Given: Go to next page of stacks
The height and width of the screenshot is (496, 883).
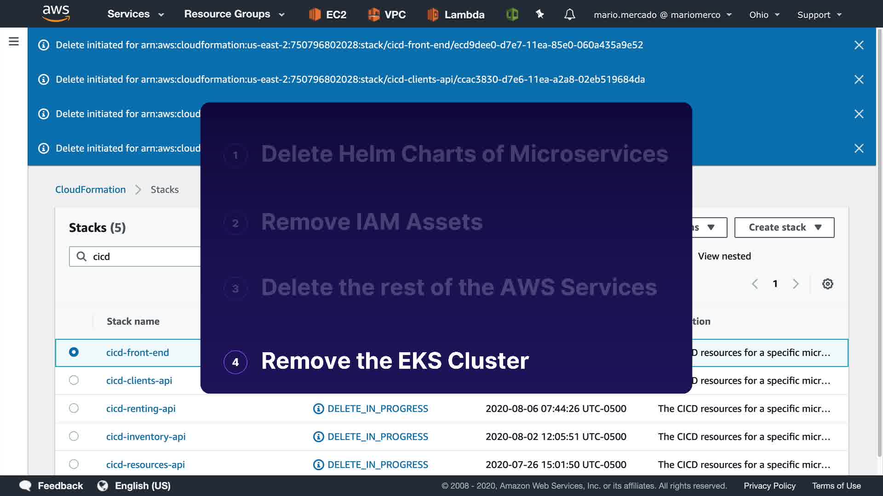Looking at the screenshot, I should (796, 284).
